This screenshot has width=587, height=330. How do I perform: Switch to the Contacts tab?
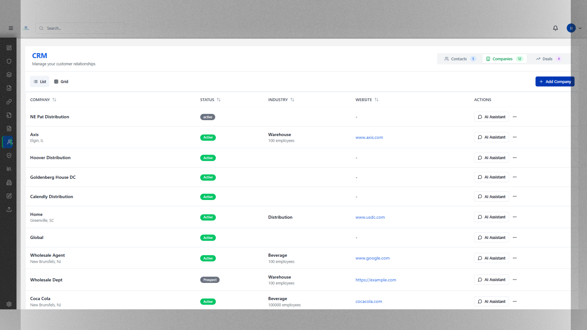click(459, 59)
